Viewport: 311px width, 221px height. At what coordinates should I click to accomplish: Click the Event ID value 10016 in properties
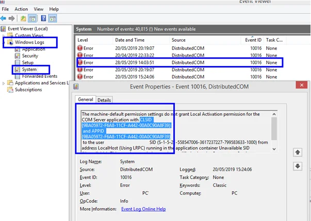pyautogui.click(x=126, y=177)
